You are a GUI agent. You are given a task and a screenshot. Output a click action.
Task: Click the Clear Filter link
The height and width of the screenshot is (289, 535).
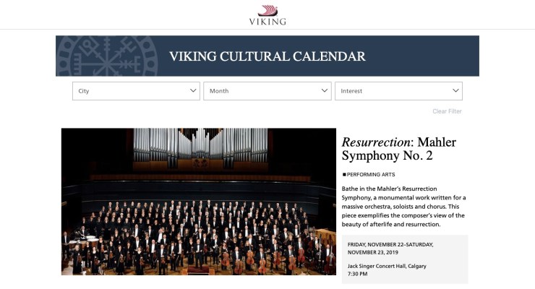tap(447, 111)
